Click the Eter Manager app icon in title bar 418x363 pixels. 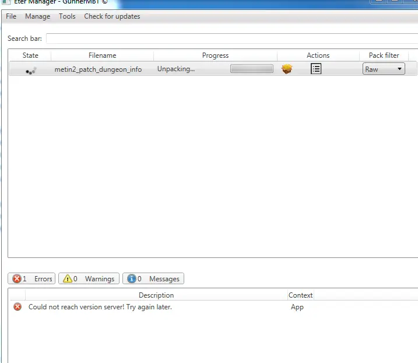[6, 2]
